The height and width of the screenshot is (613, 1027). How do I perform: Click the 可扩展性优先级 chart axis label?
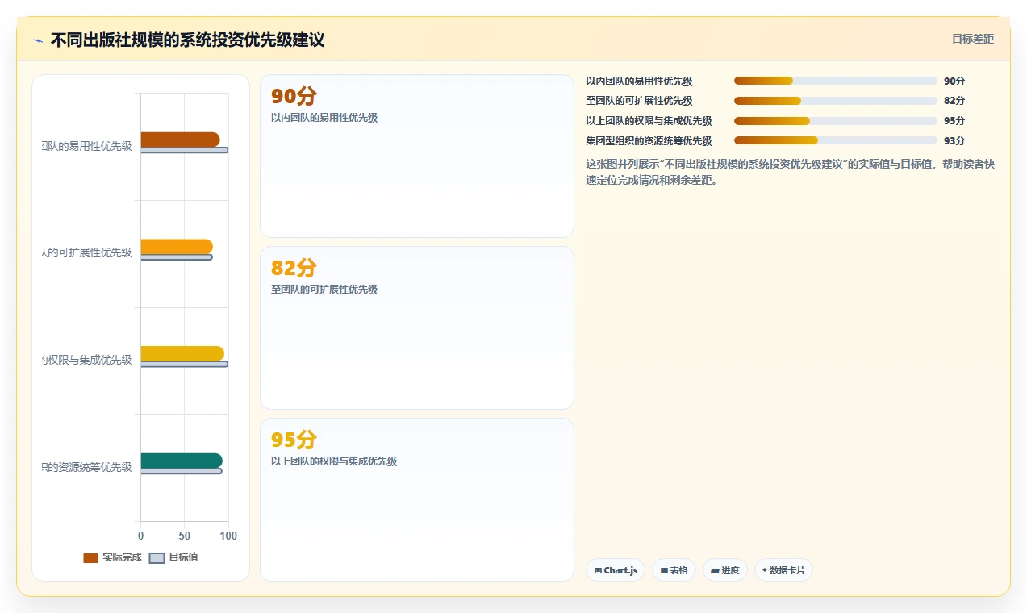click(x=87, y=253)
